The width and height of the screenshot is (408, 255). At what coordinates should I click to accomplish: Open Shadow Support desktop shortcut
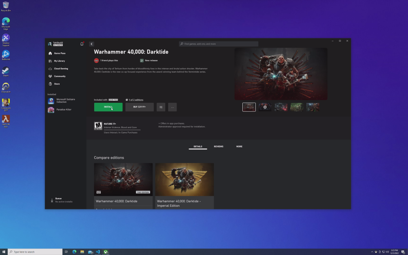click(x=6, y=40)
